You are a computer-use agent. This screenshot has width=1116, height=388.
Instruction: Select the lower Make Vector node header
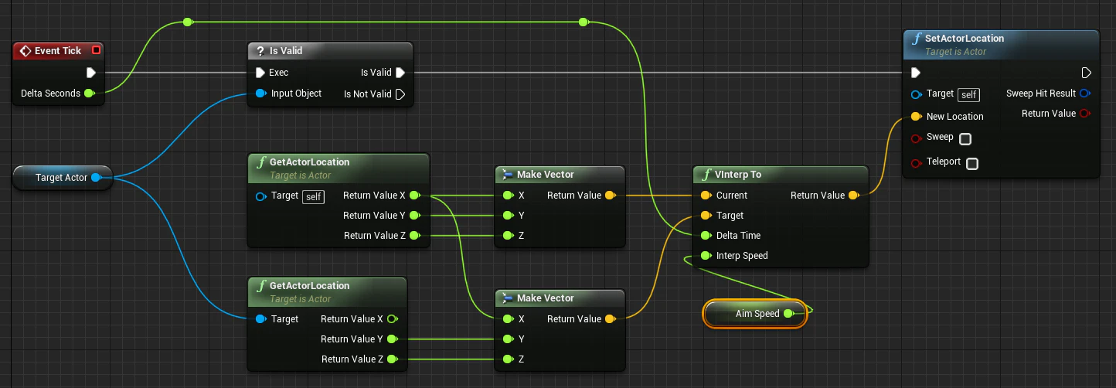click(x=560, y=298)
